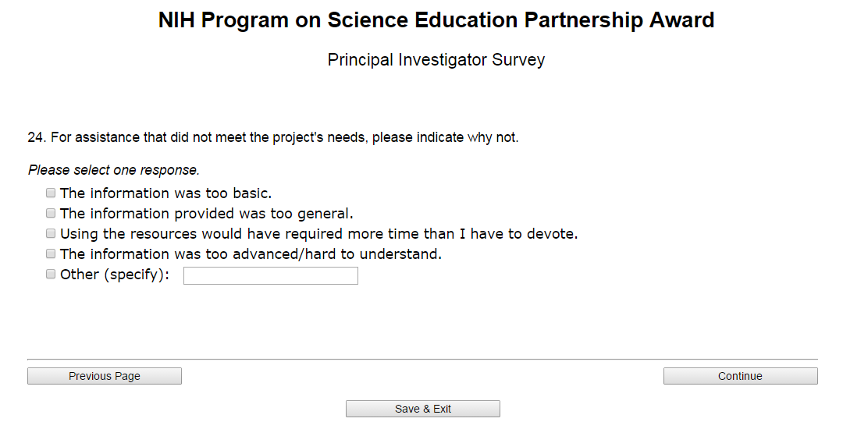Click the horizontal divider above the buttons
843x429 pixels.
[x=422, y=359]
